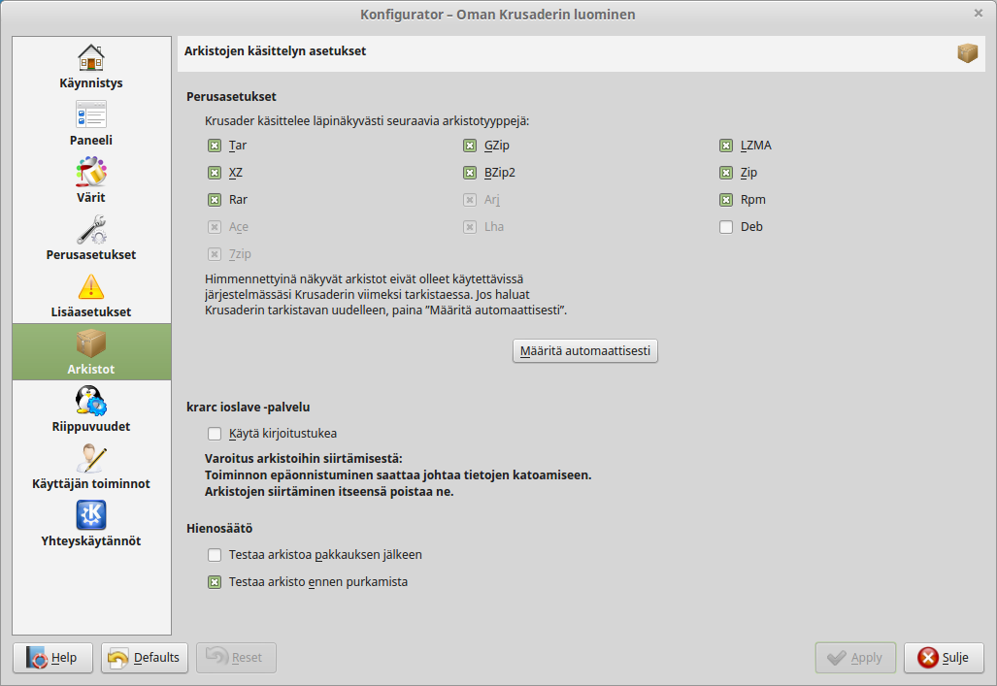Uncheck the Rar archive checkbox
Image resolution: width=997 pixels, height=686 pixels.
click(x=215, y=200)
